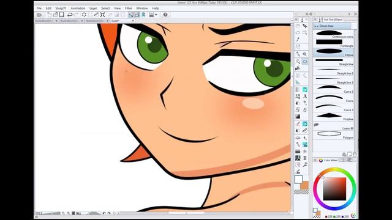The width and height of the screenshot is (392, 220).
Task: Choose the Text tool marked with A
Action: coord(305,97)
